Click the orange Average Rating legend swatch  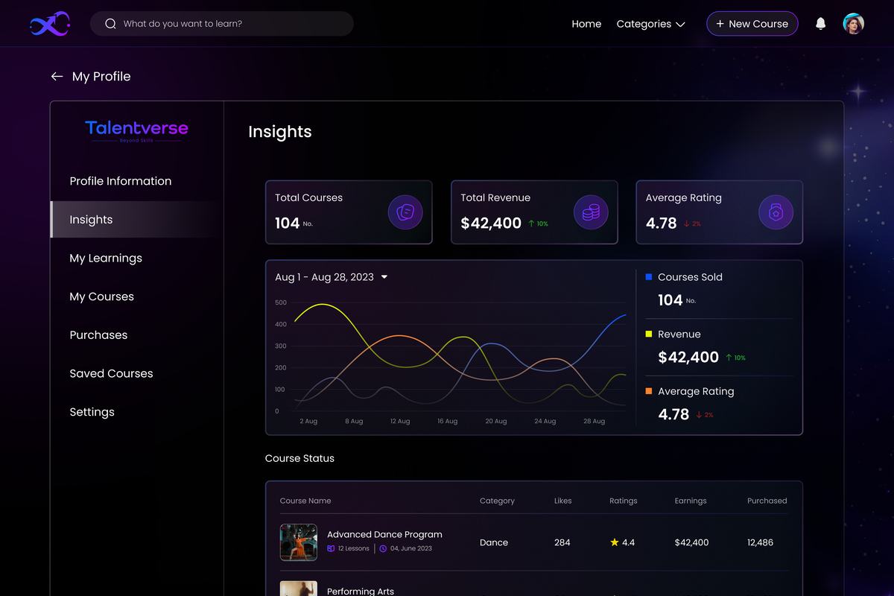point(649,391)
